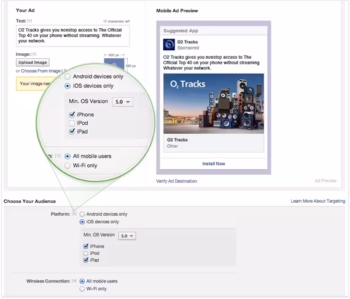Click the Upload Image button
This screenshot has height=299, width=350.
click(33, 62)
